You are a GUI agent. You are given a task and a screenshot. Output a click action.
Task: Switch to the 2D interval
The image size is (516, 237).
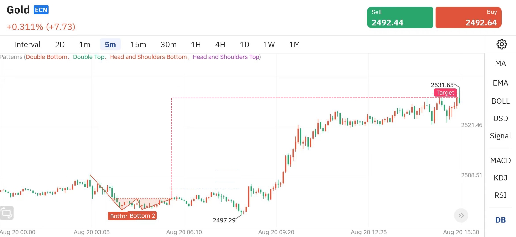coord(60,44)
